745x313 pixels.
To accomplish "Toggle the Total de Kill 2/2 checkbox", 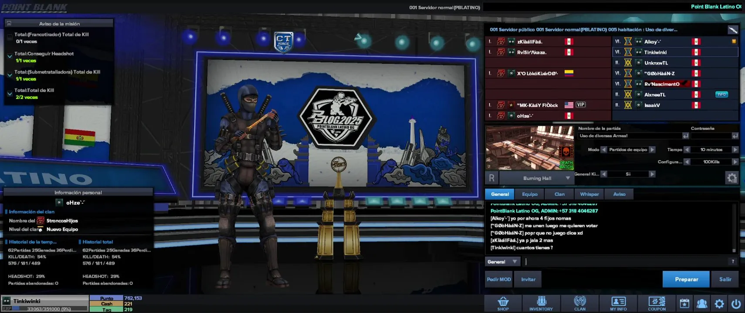I will [x=10, y=93].
